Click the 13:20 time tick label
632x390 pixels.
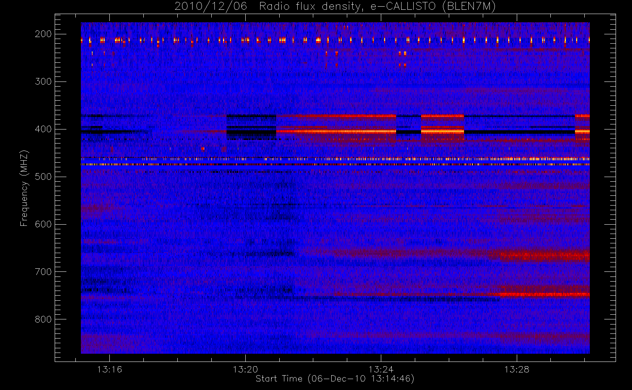tap(245, 369)
